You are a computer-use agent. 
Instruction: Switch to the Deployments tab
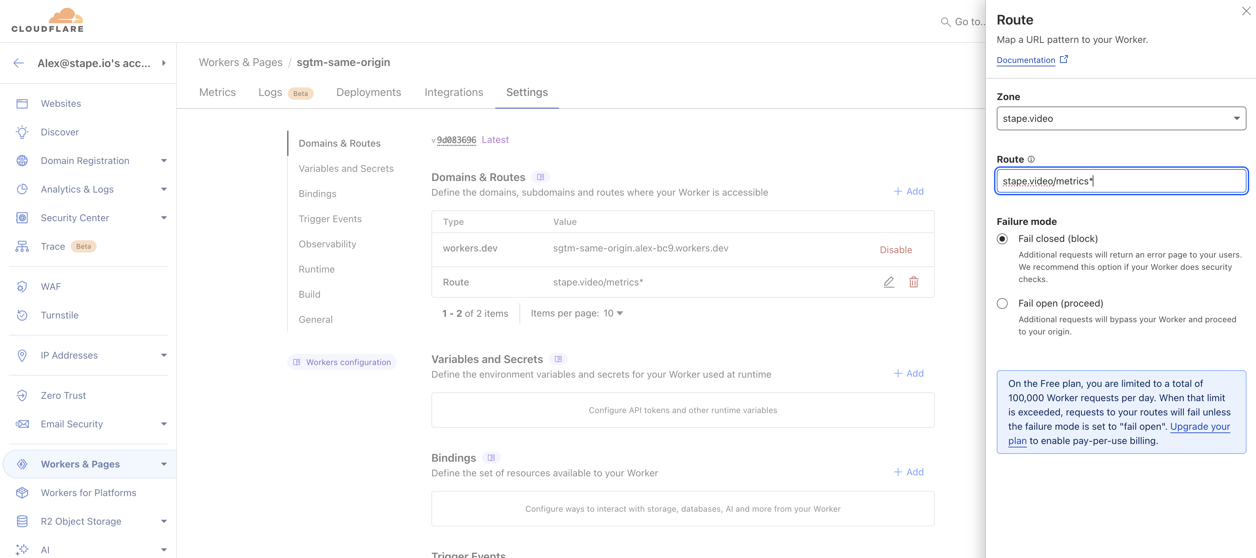coord(369,92)
